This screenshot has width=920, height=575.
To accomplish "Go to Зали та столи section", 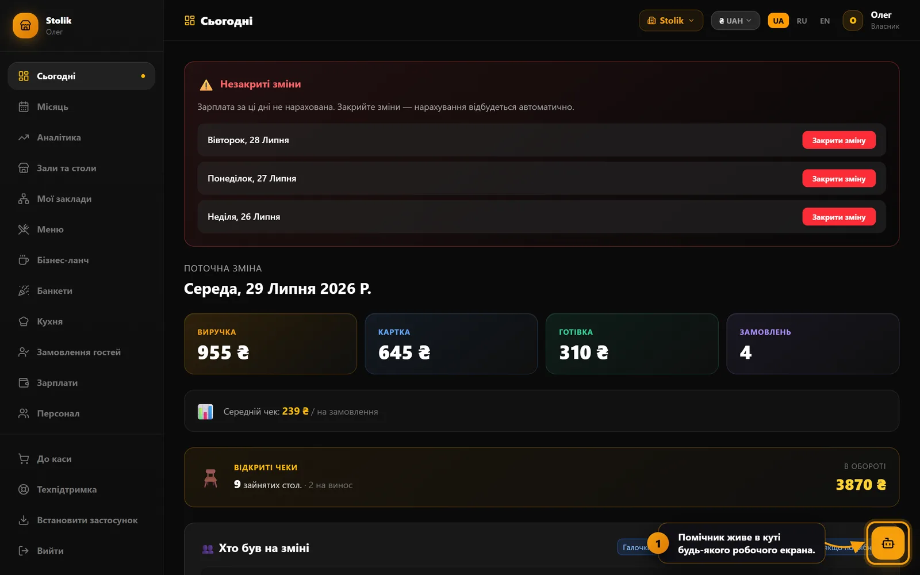I will pos(82,168).
